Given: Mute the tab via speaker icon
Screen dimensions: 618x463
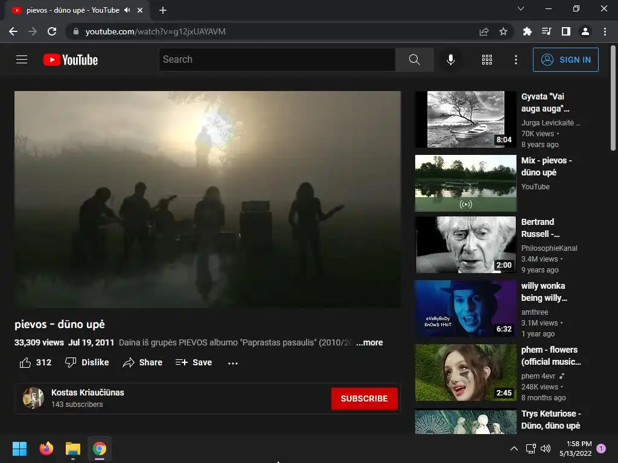Looking at the screenshot, I should click(x=127, y=10).
